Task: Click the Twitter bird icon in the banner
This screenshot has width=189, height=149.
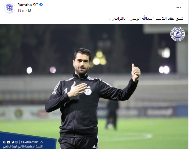Action: tap(13, 142)
